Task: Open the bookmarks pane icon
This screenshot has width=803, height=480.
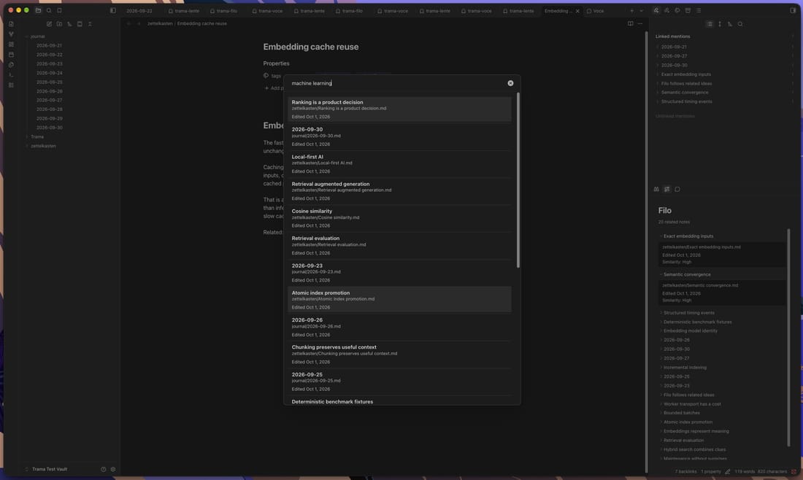Action: coord(59,10)
